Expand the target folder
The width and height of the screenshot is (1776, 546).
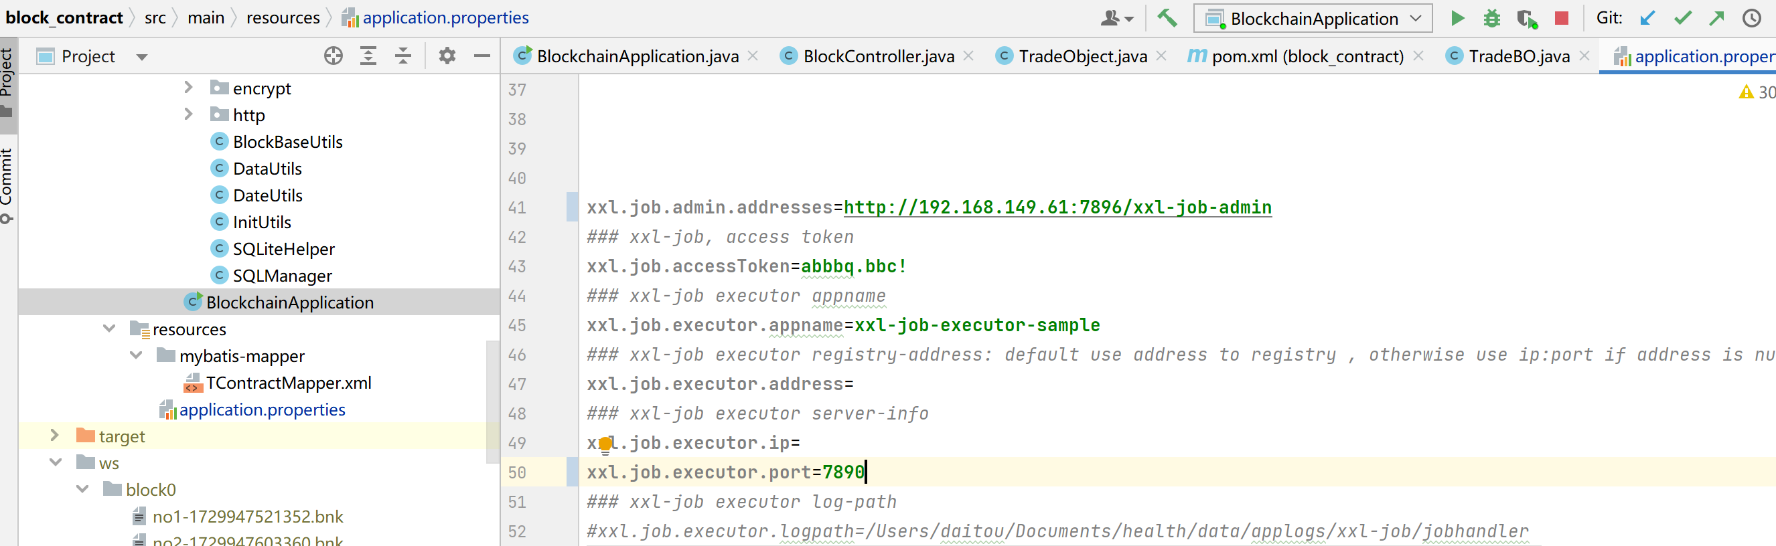coord(54,435)
